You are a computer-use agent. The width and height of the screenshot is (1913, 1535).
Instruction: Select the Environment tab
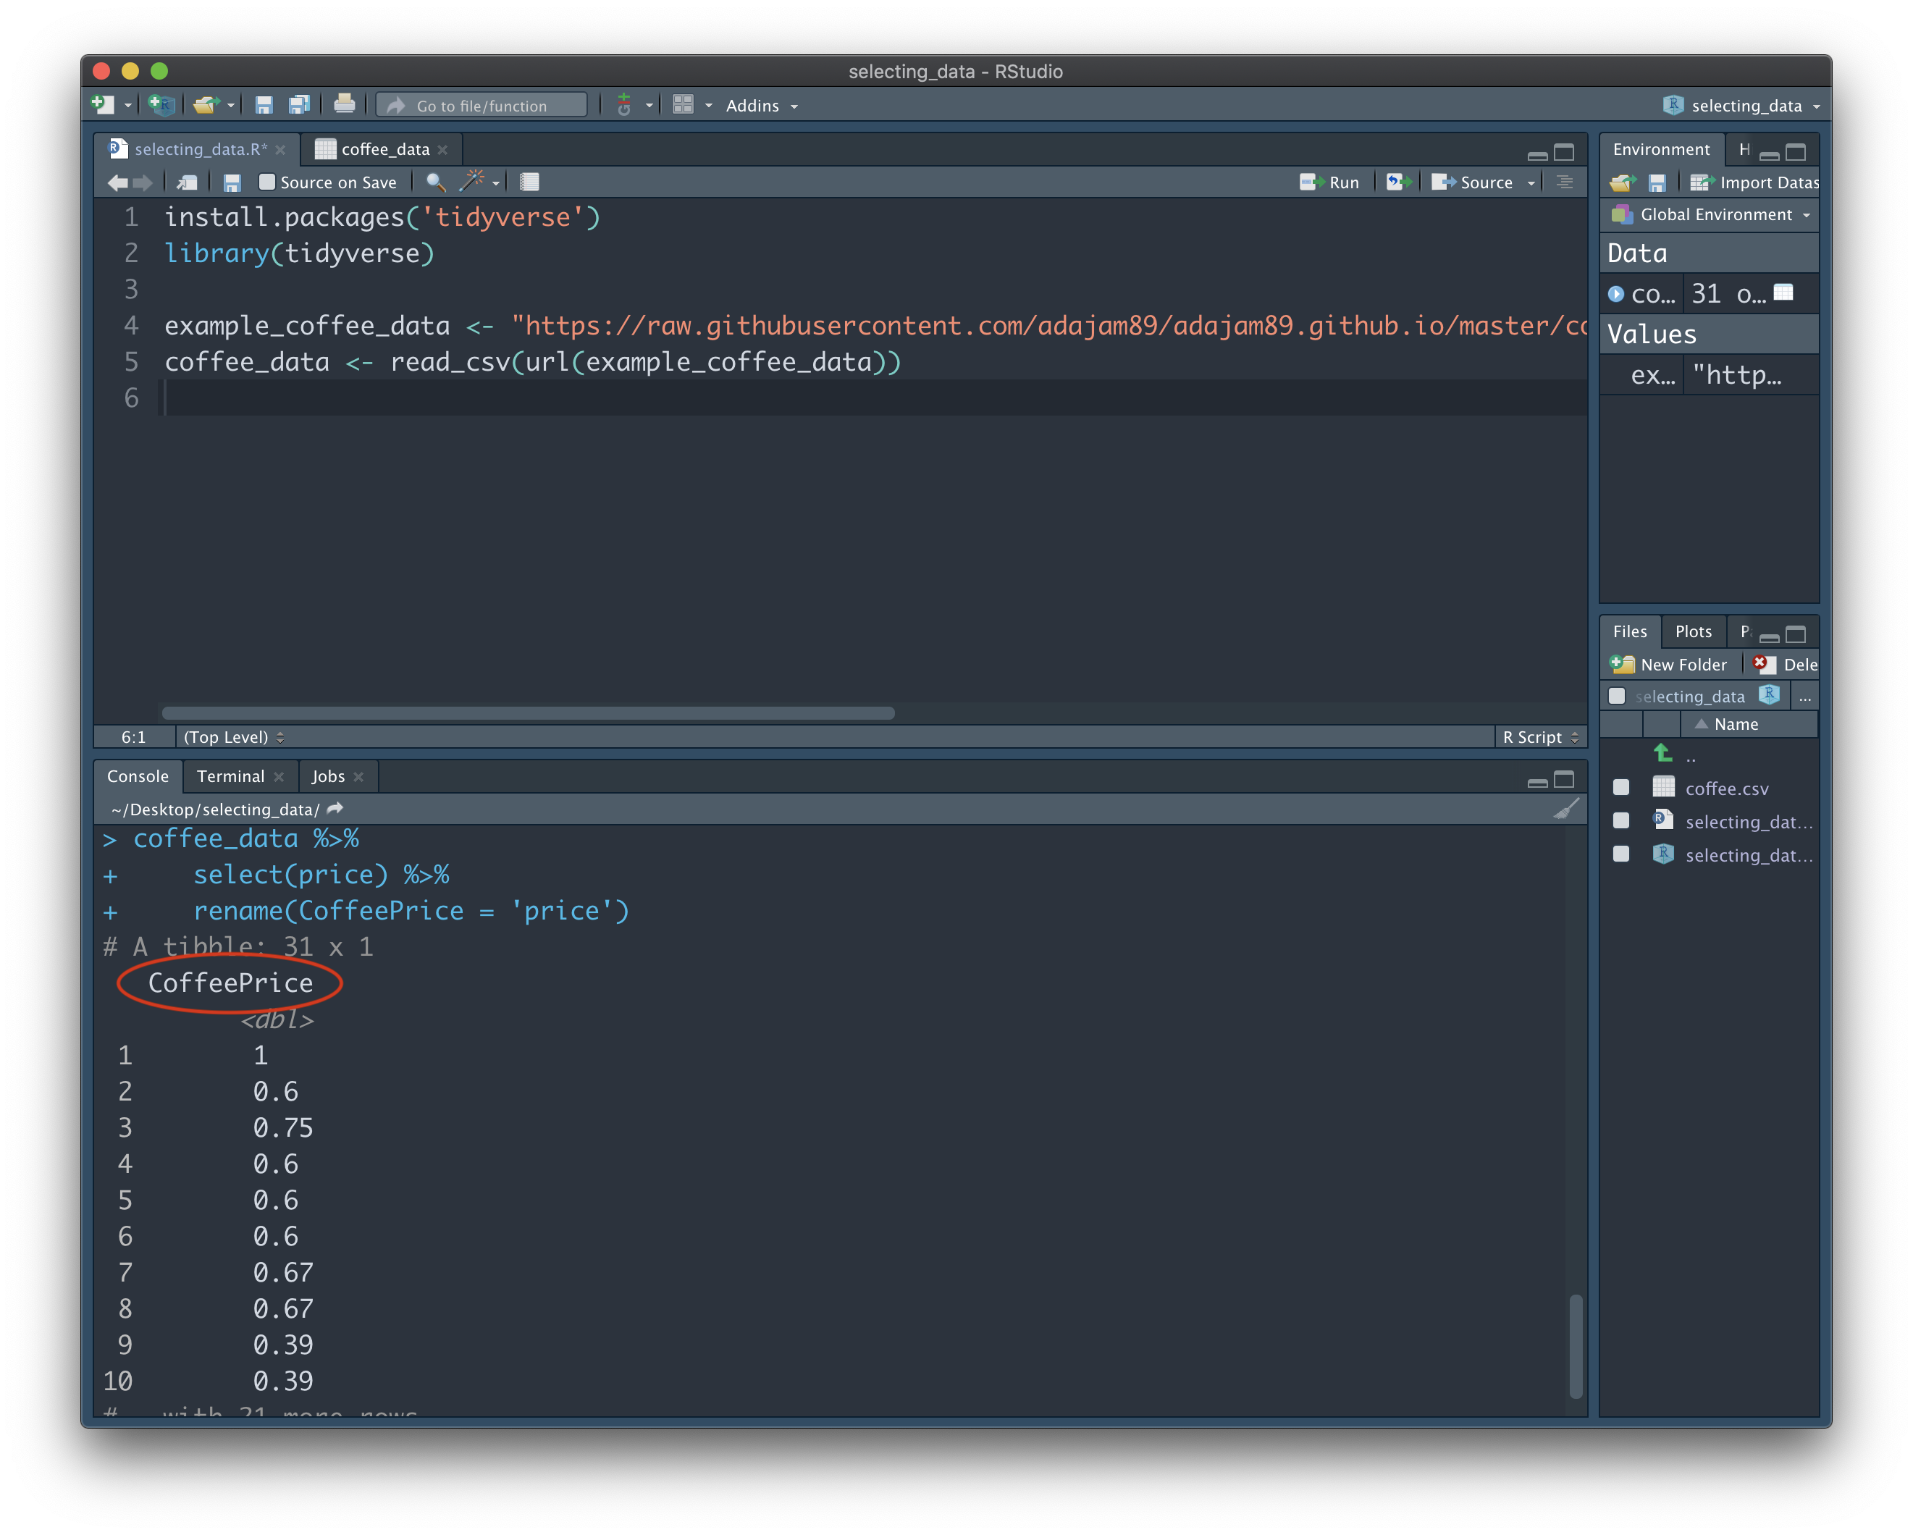pyautogui.click(x=1661, y=149)
